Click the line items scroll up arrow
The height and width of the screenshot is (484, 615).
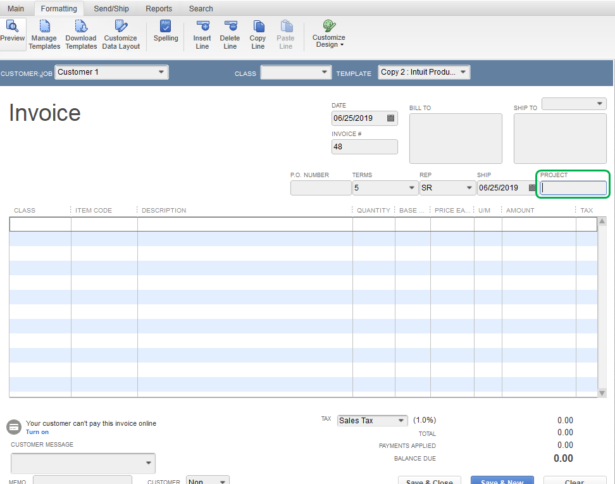(x=602, y=221)
